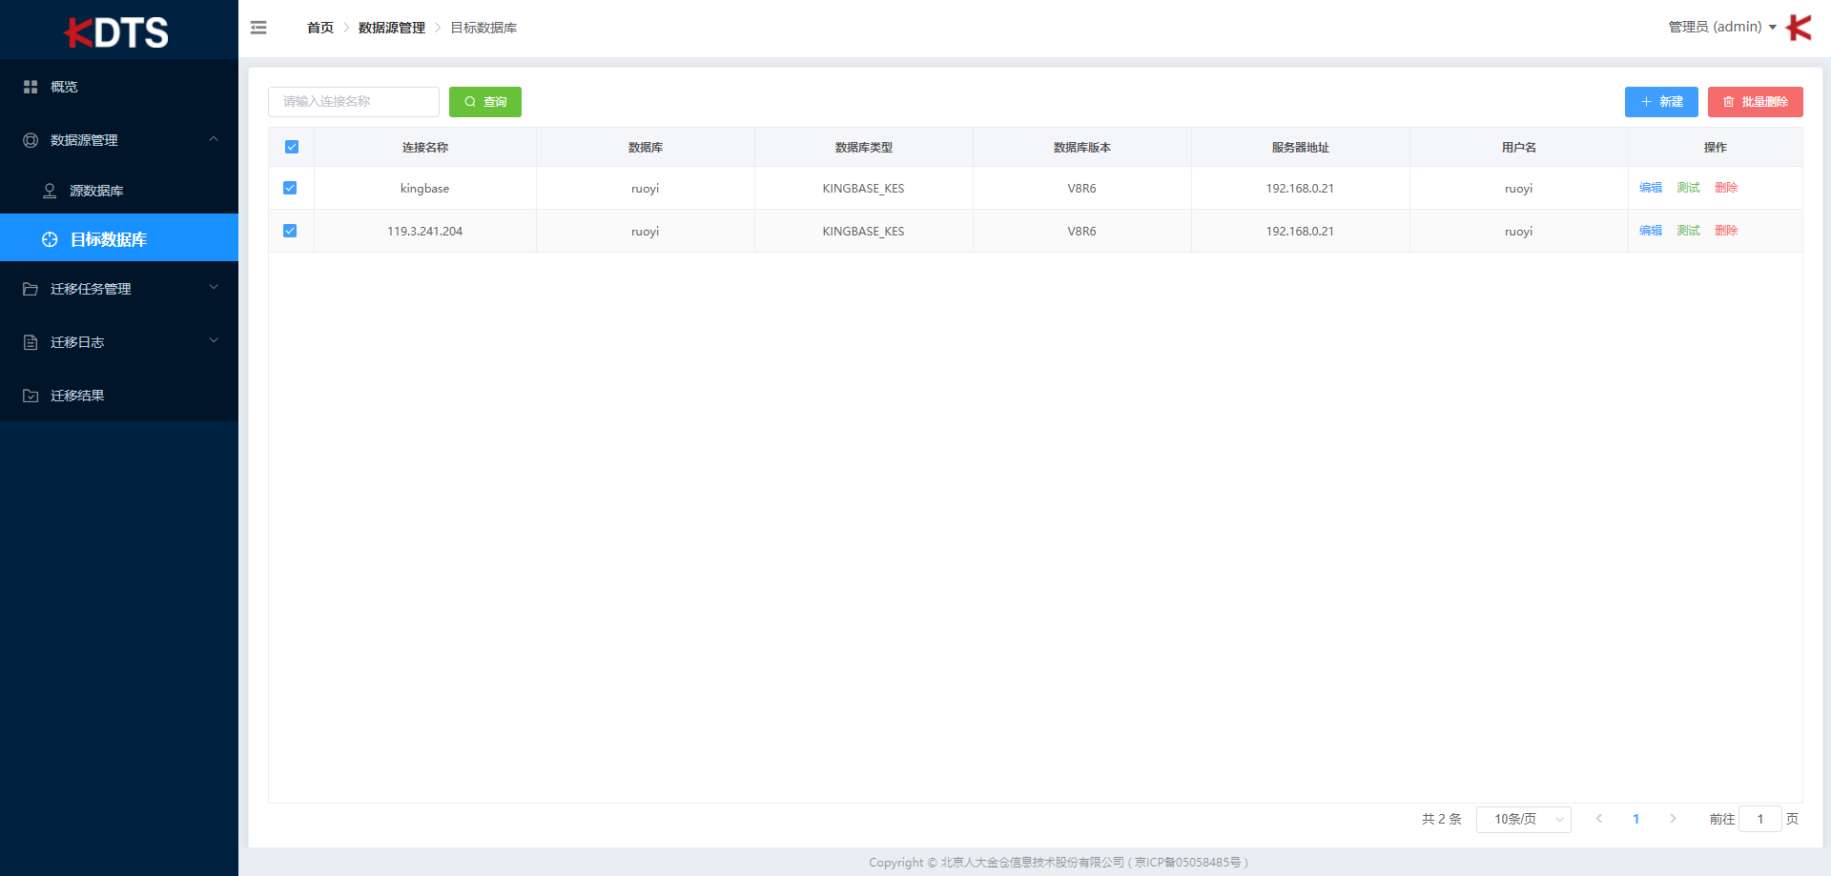Image resolution: width=1831 pixels, height=876 pixels.
Task: Click the red 批量删除 button
Action: [x=1756, y=102]
